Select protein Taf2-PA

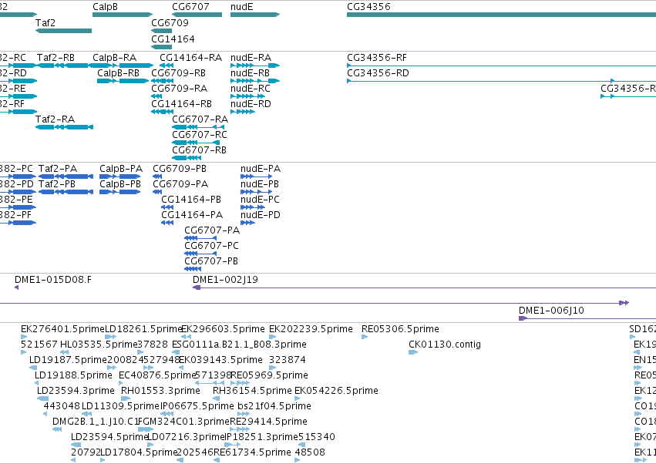(x=58, y=169)
